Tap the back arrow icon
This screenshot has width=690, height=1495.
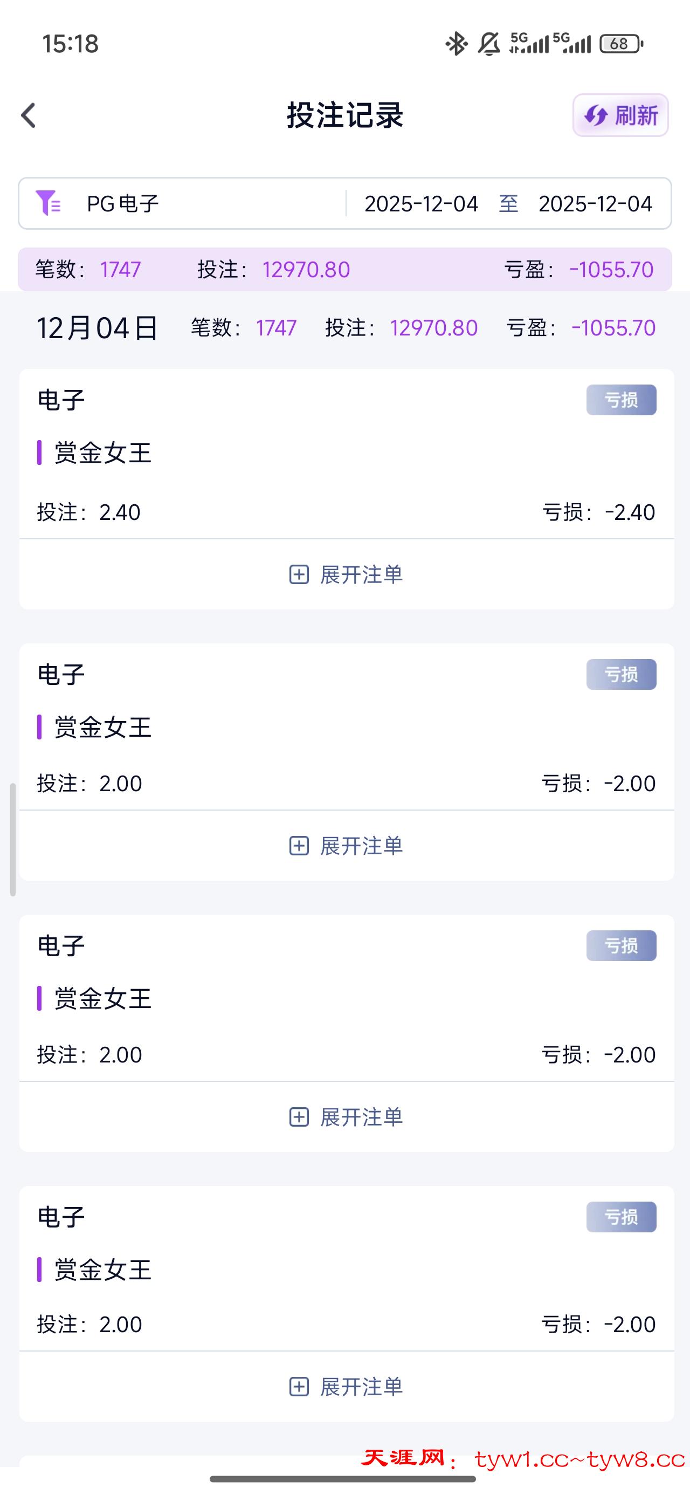29,115
